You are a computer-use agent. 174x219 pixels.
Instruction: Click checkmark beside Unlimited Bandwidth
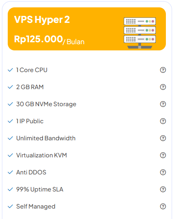(10, 138)
